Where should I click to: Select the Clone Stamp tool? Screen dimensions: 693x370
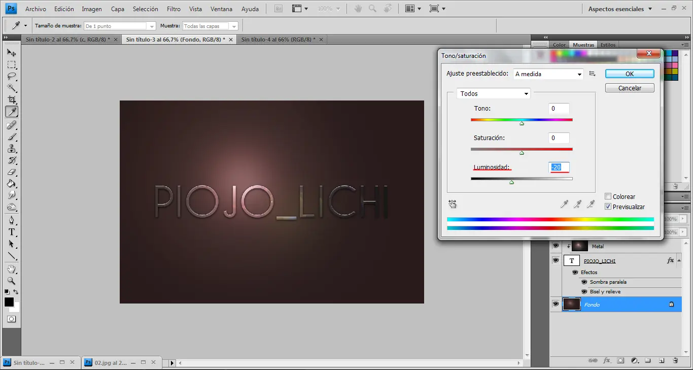coord(11,148)
